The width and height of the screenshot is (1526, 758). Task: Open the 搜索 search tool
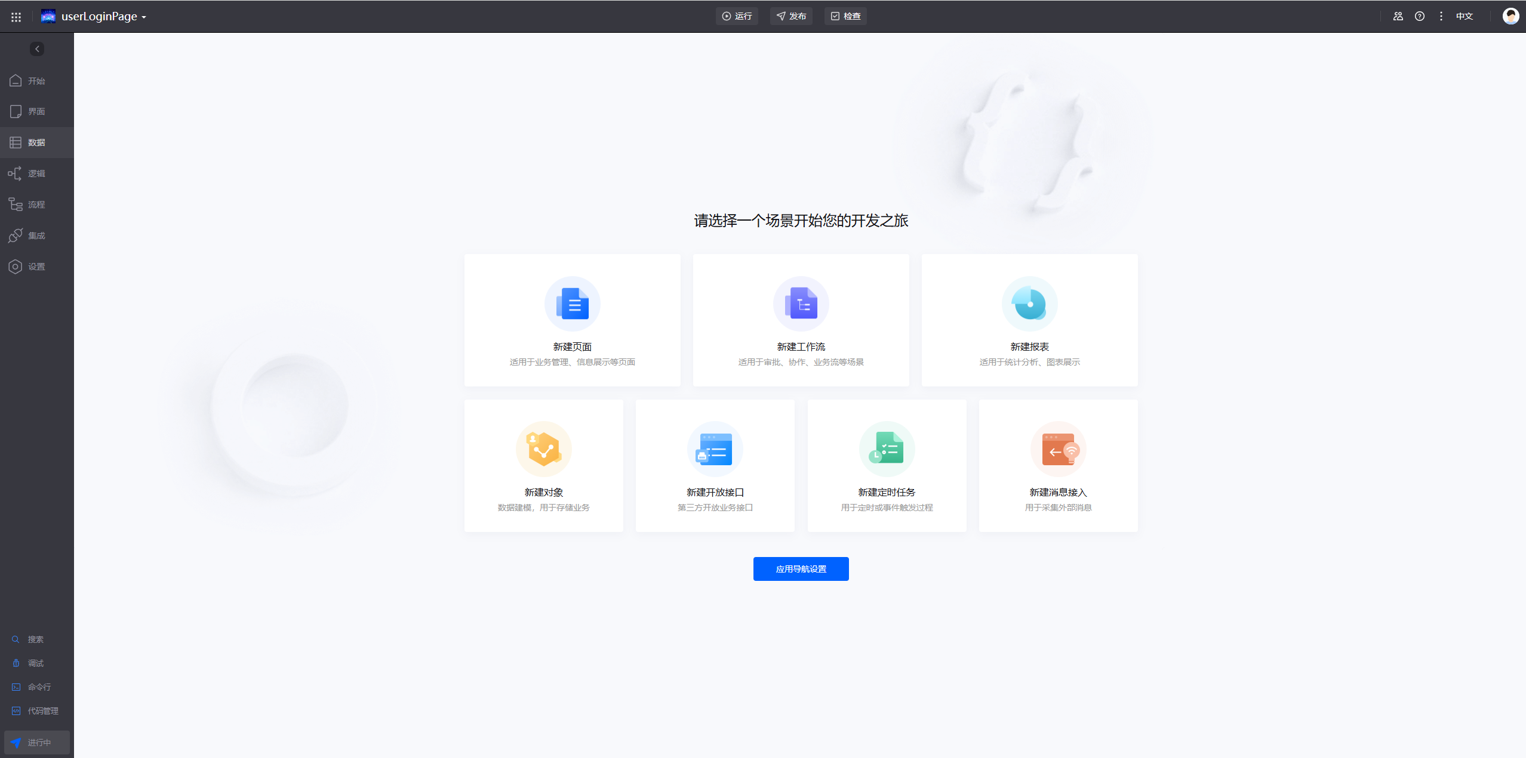point(35,639)
